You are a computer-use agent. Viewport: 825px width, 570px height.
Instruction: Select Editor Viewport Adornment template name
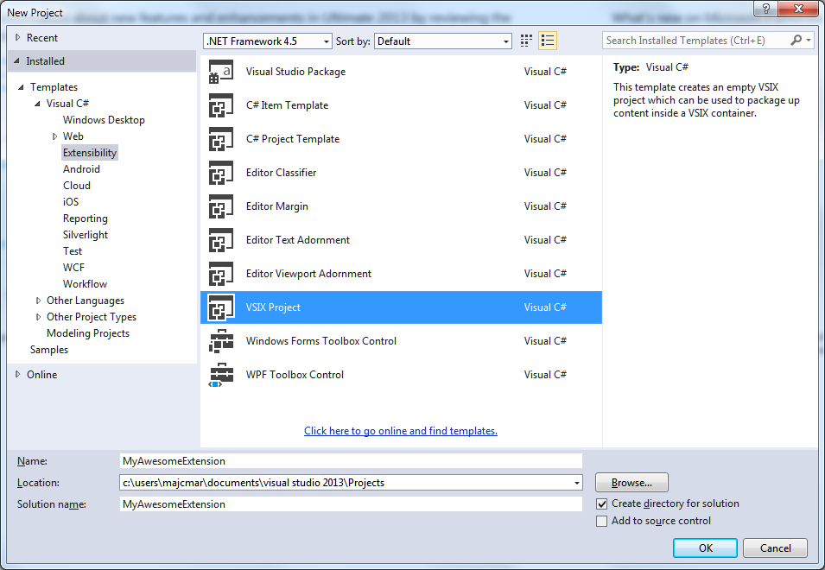pyautogui.click(x=308, y=274)
